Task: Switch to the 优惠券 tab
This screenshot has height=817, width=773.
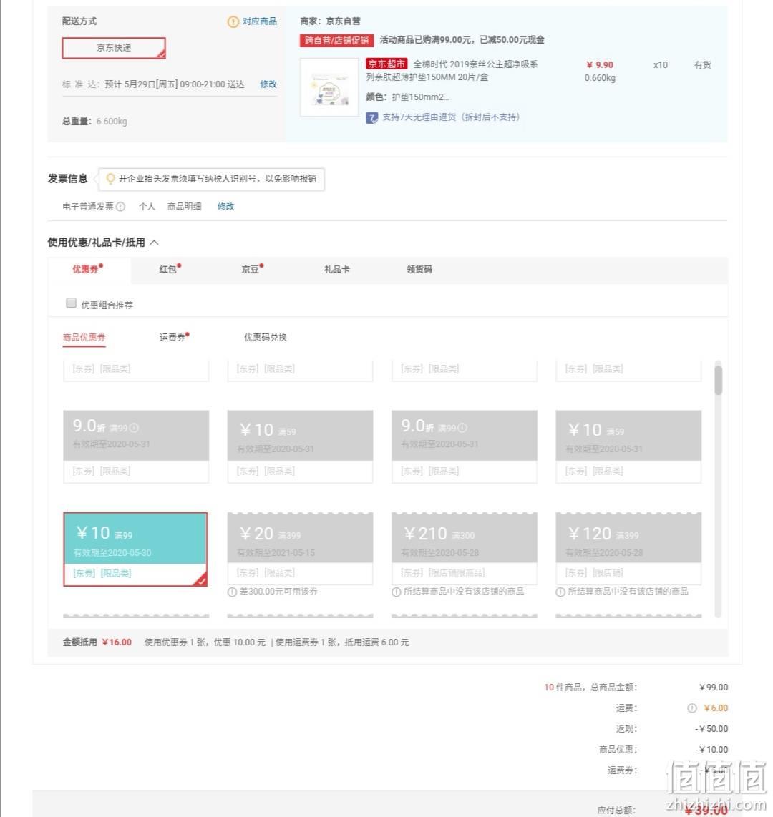Action: tap(89, 270)
